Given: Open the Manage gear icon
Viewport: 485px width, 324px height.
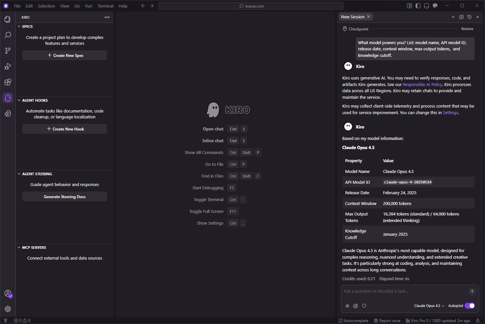Looking at the screenshot, I should coord(8,309).
